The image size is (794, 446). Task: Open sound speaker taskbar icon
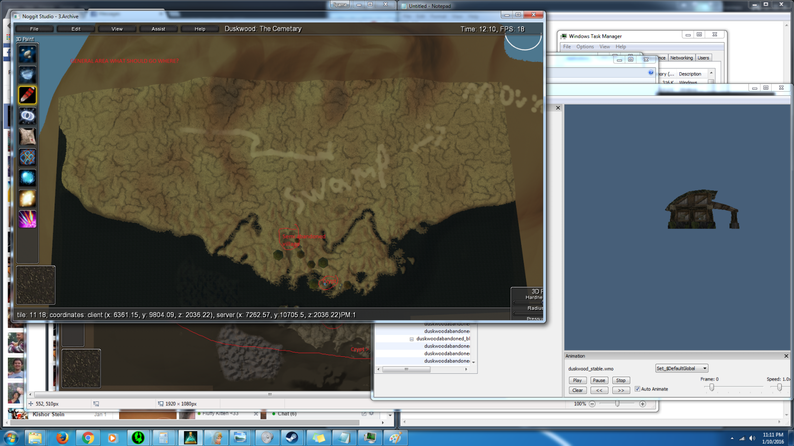267,438
